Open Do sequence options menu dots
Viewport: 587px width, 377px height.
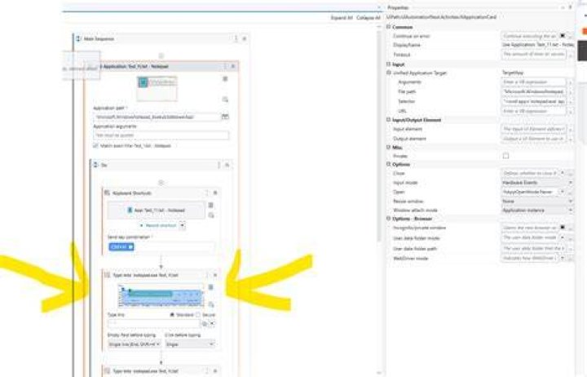click(219, 165)
